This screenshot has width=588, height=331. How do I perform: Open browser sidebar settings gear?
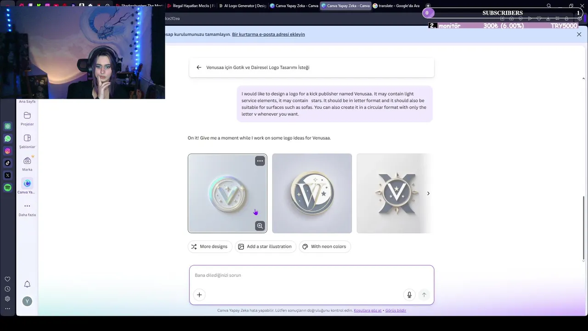pos(7,299)
